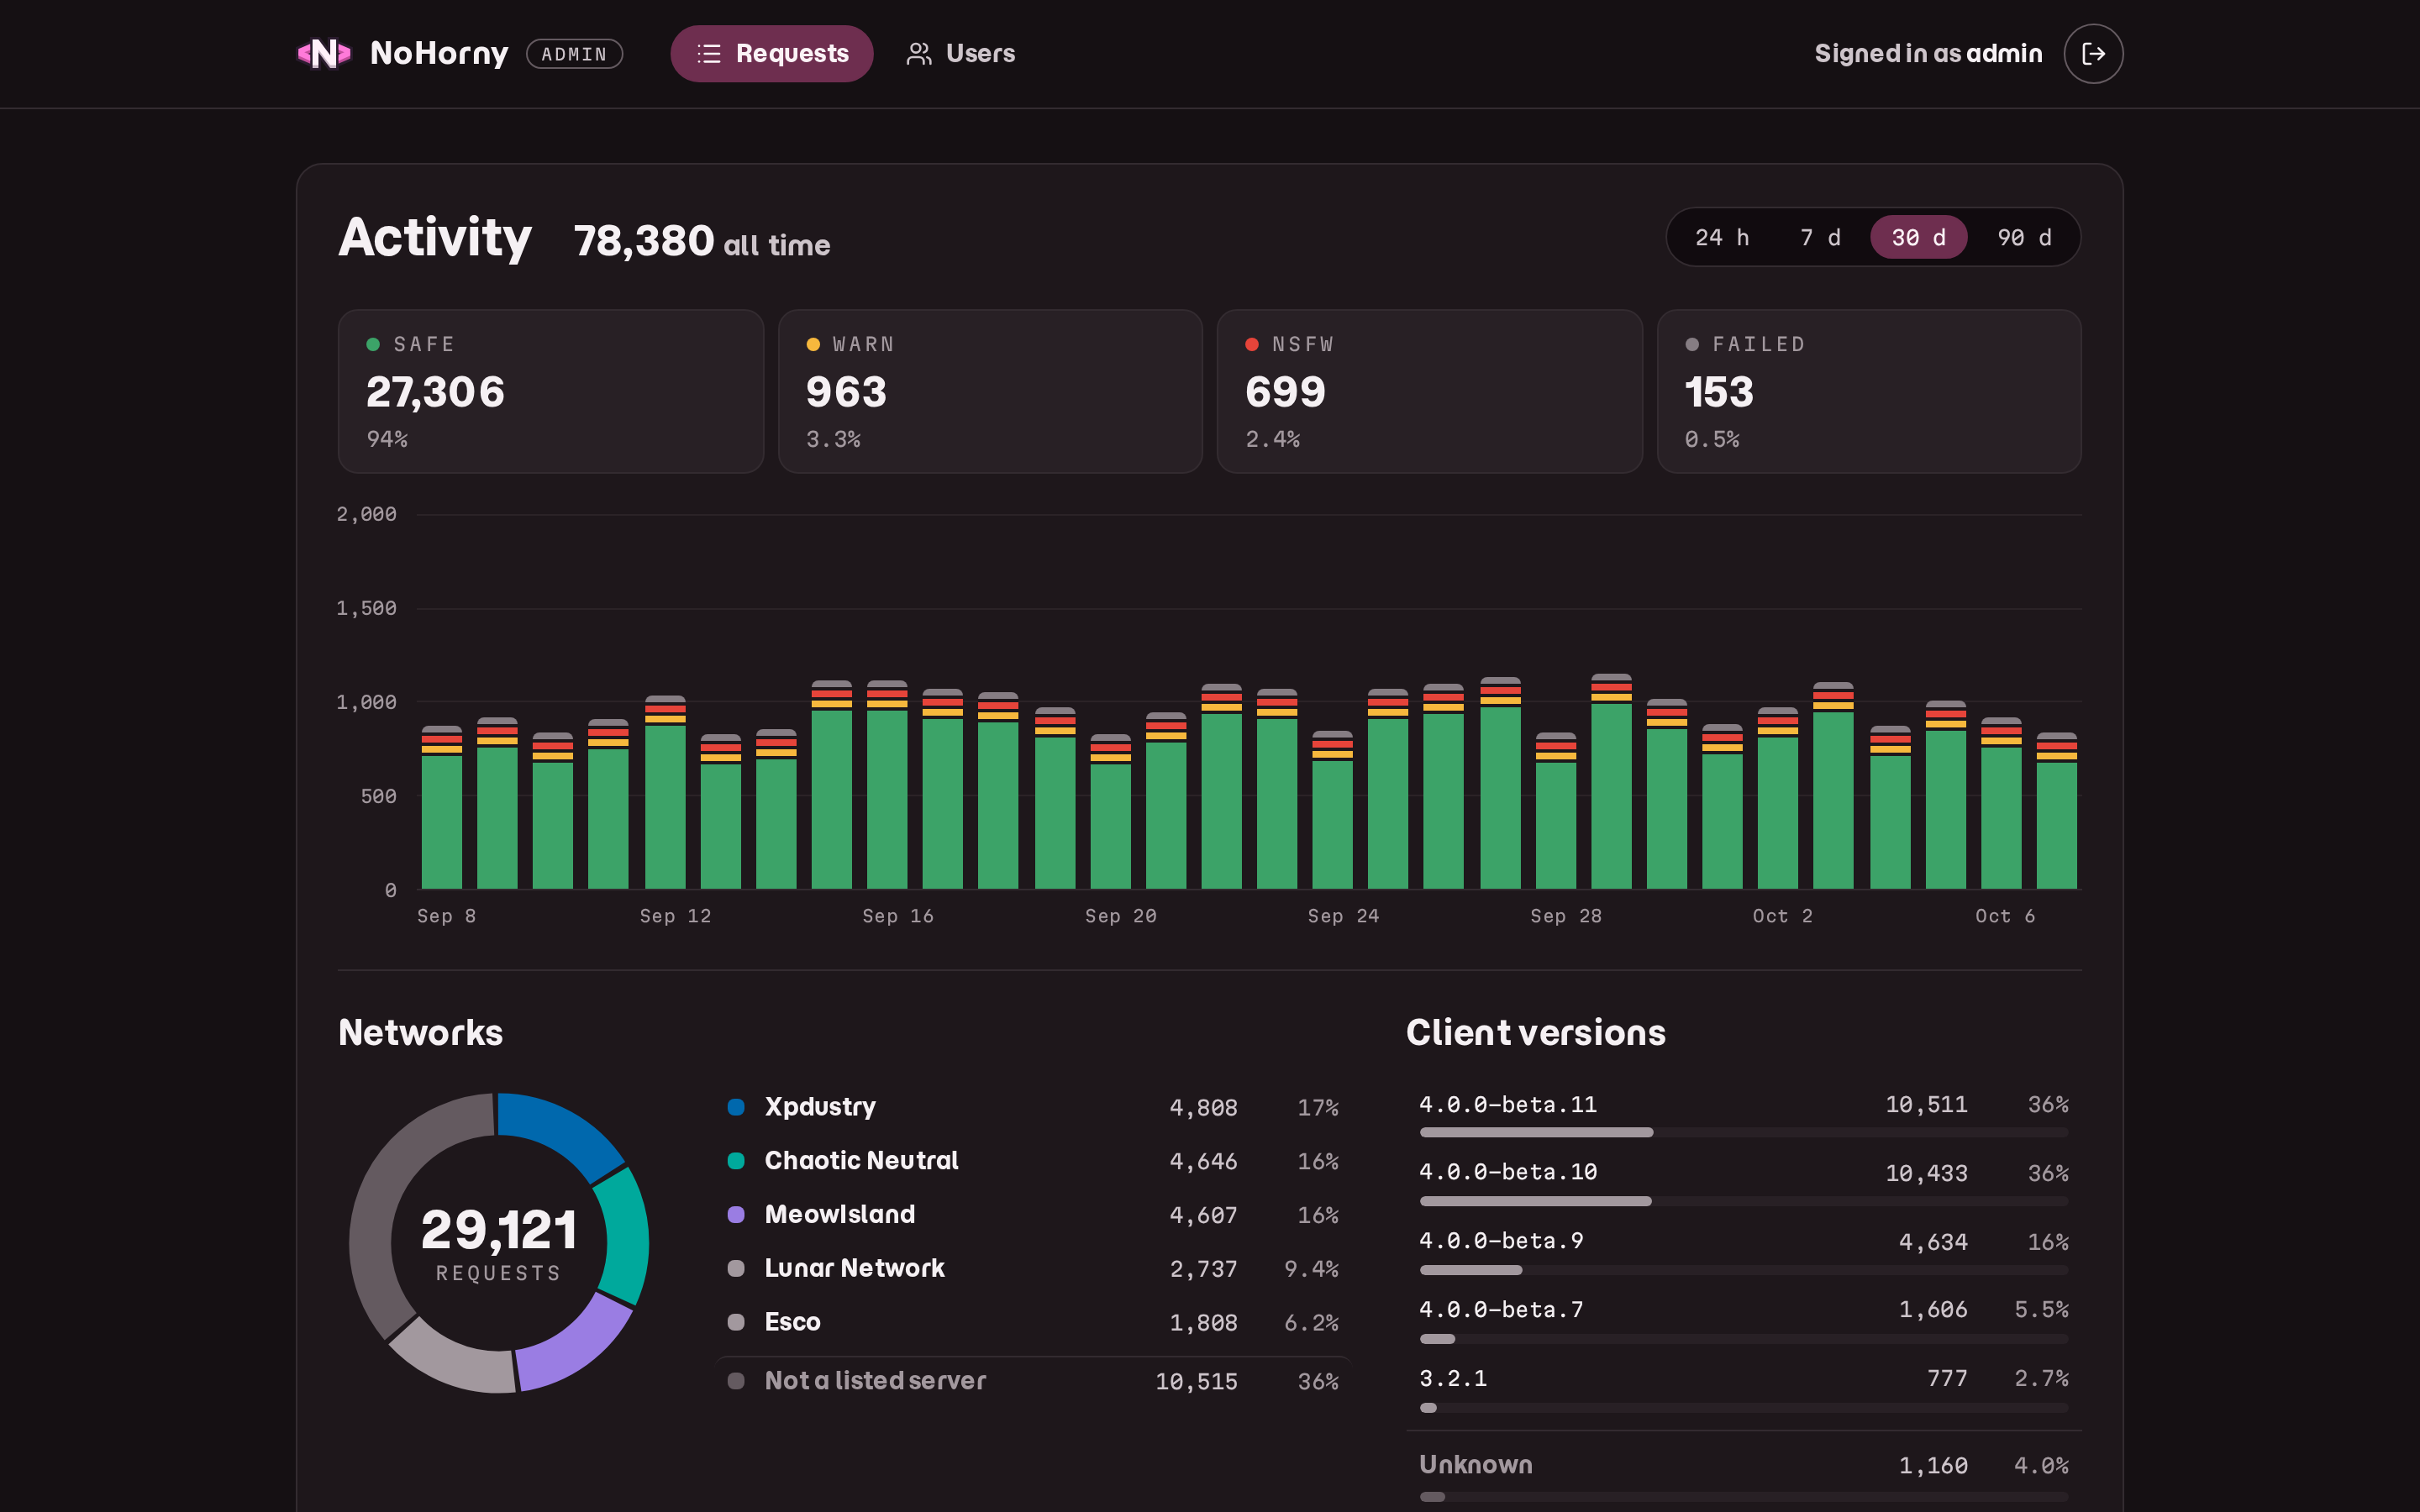This screenshot has width=2420, height=1512.
Task: Open the Requests tab
Action: point(771,54)
